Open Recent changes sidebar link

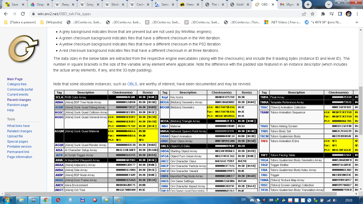pos(19,100)
